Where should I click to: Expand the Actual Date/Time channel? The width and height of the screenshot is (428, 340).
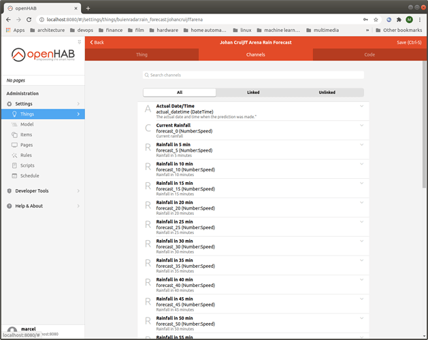click(x=361, y=106)
